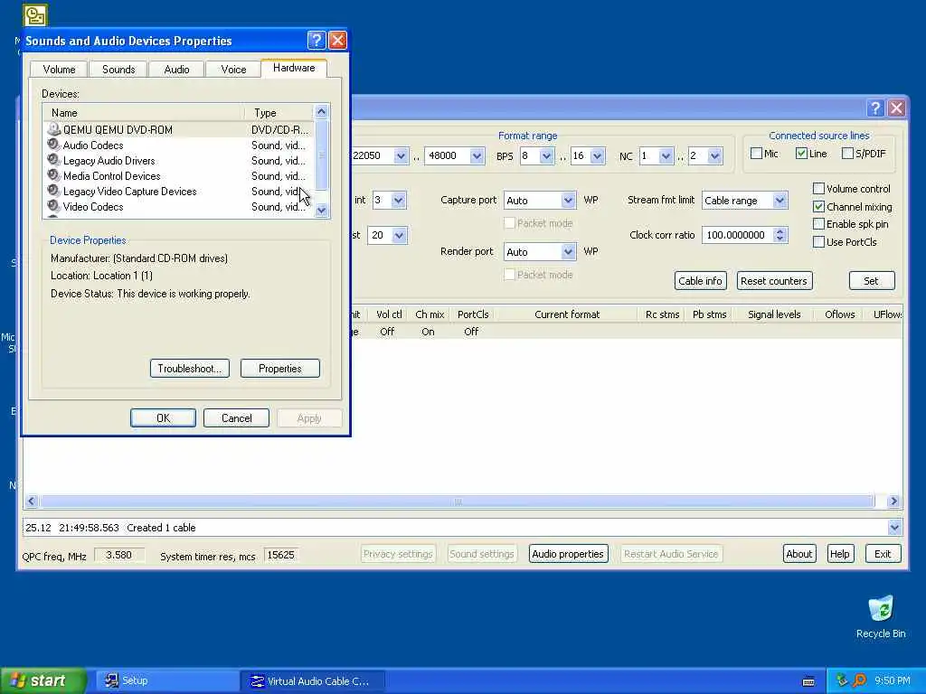The width and height of the screenshot is (926, 694).
Task: Switch to the Sounds tab
Action: 118,69
